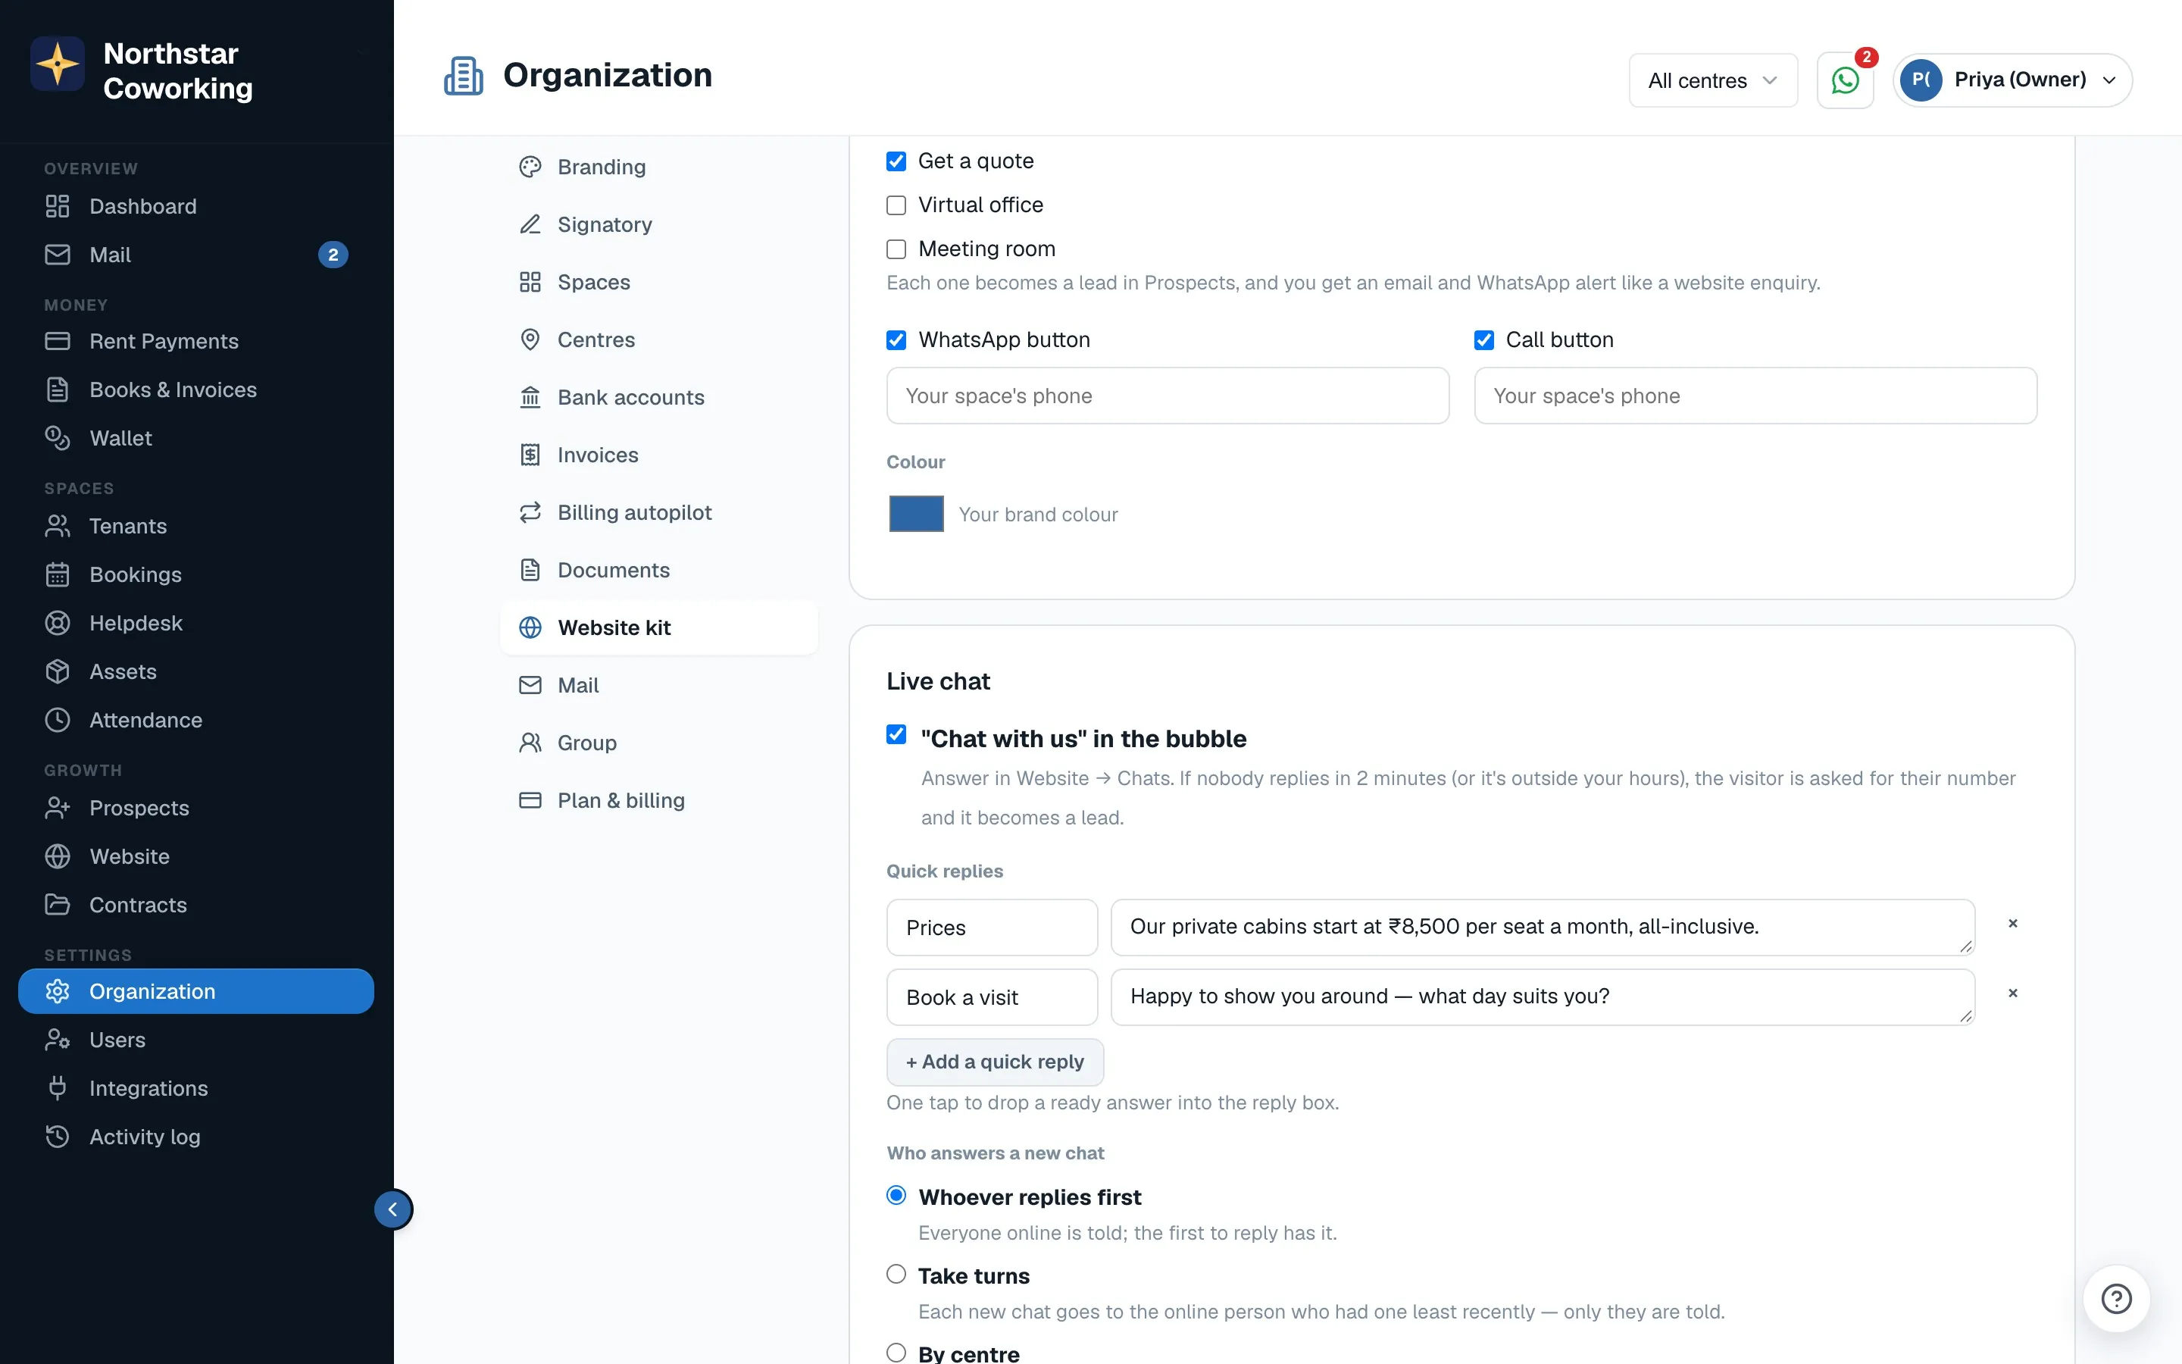Click the Wallet coins icon

[58, 439]
